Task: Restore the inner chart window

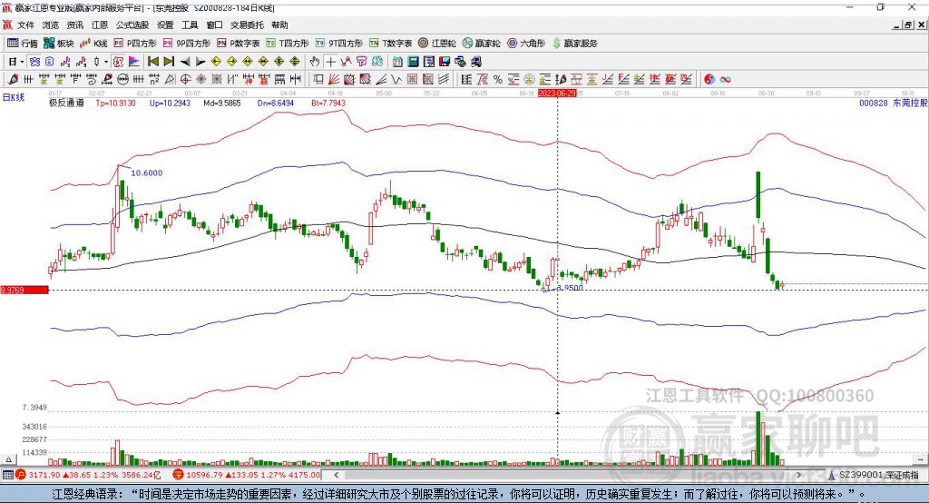Action: (909, 25)
